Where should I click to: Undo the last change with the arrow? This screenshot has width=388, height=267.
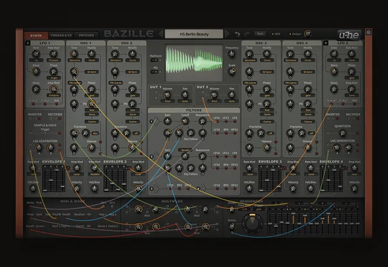click(237, 34)
